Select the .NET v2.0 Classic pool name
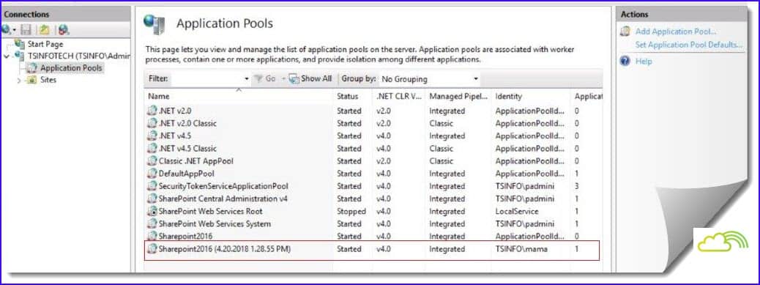The width and height of the screenshot is (760, 285). tap(187, 123)
